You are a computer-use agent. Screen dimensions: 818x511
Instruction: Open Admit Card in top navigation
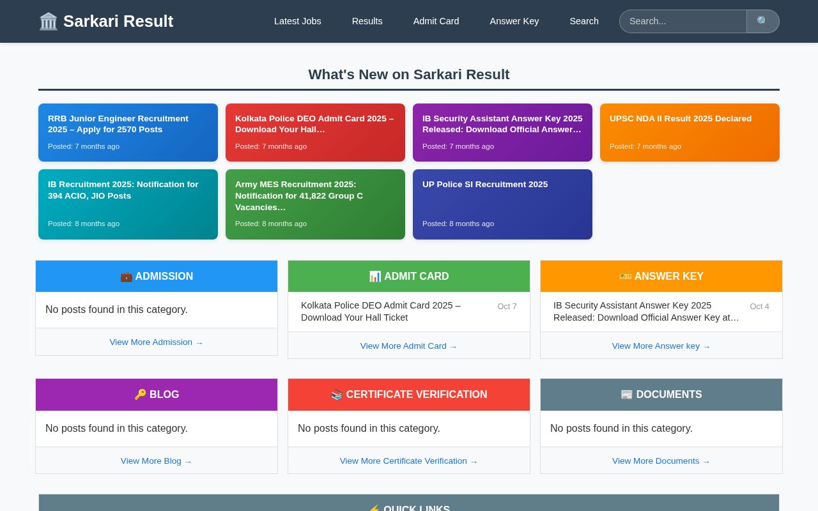pyautogui.click(x=436, y=21)
